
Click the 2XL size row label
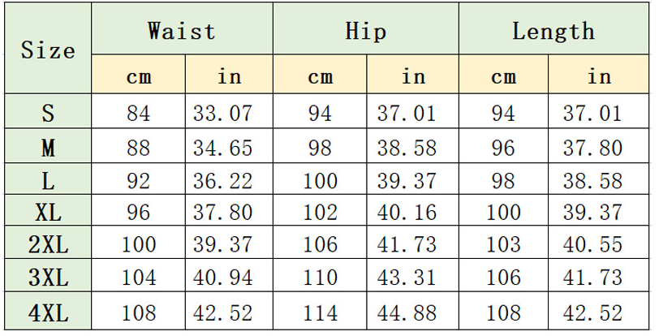coord(48,243)
